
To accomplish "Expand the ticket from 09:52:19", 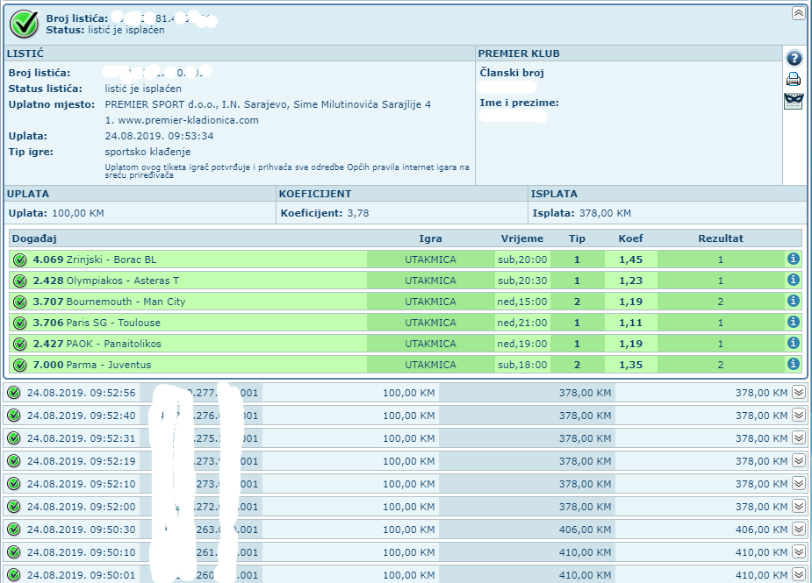I will coord(799,460).
